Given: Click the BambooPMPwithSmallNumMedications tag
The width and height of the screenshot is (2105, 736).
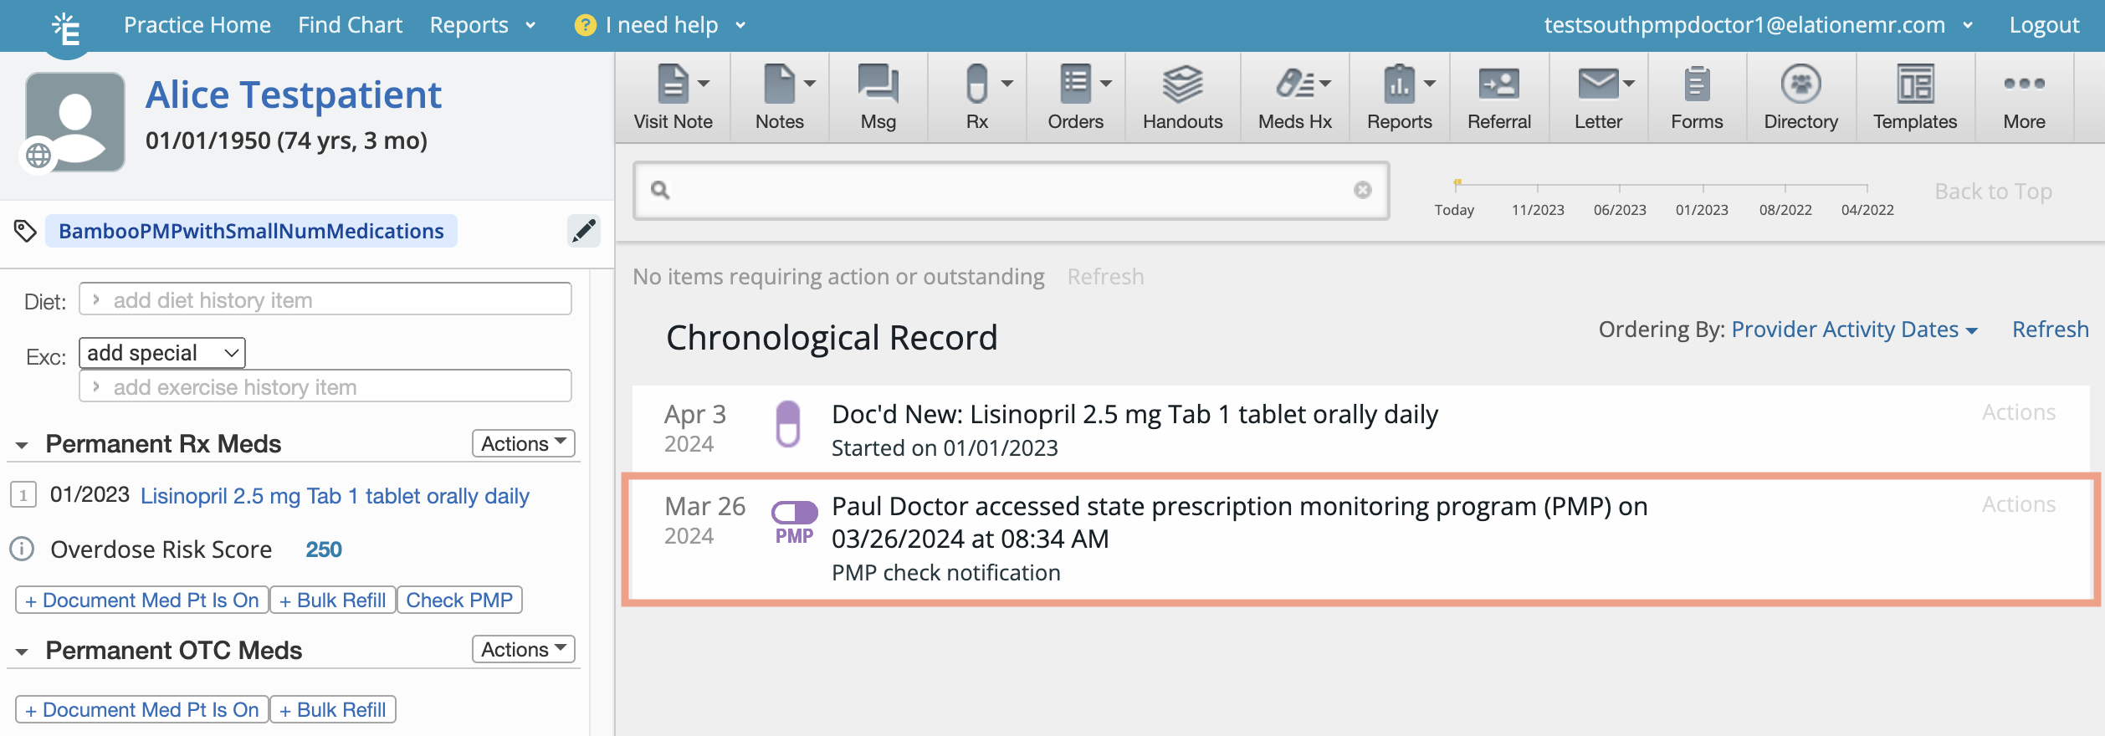Looking at the screenshot, I should (x=251, y=231).
